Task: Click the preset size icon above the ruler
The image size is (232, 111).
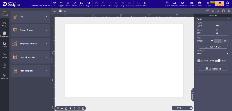Action: [x=55, y=11]
